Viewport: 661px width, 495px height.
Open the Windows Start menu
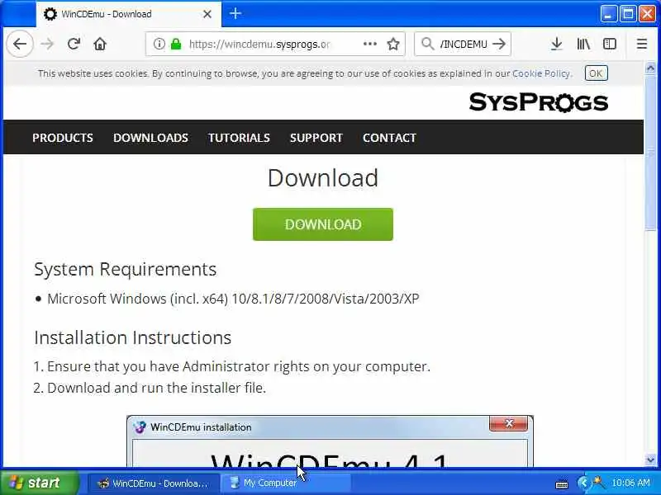tap(39, 483)
